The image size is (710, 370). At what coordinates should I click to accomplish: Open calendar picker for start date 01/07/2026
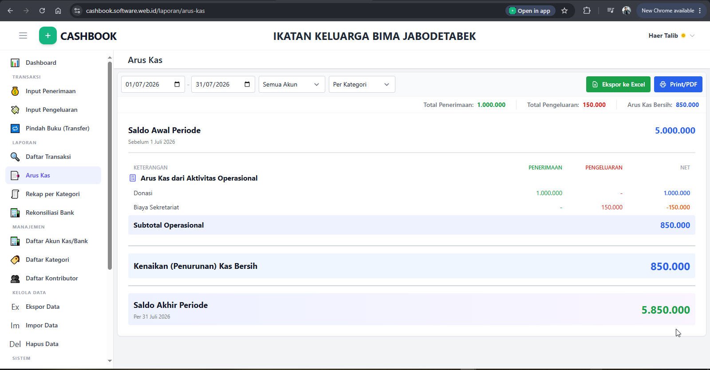click(177, 84)
